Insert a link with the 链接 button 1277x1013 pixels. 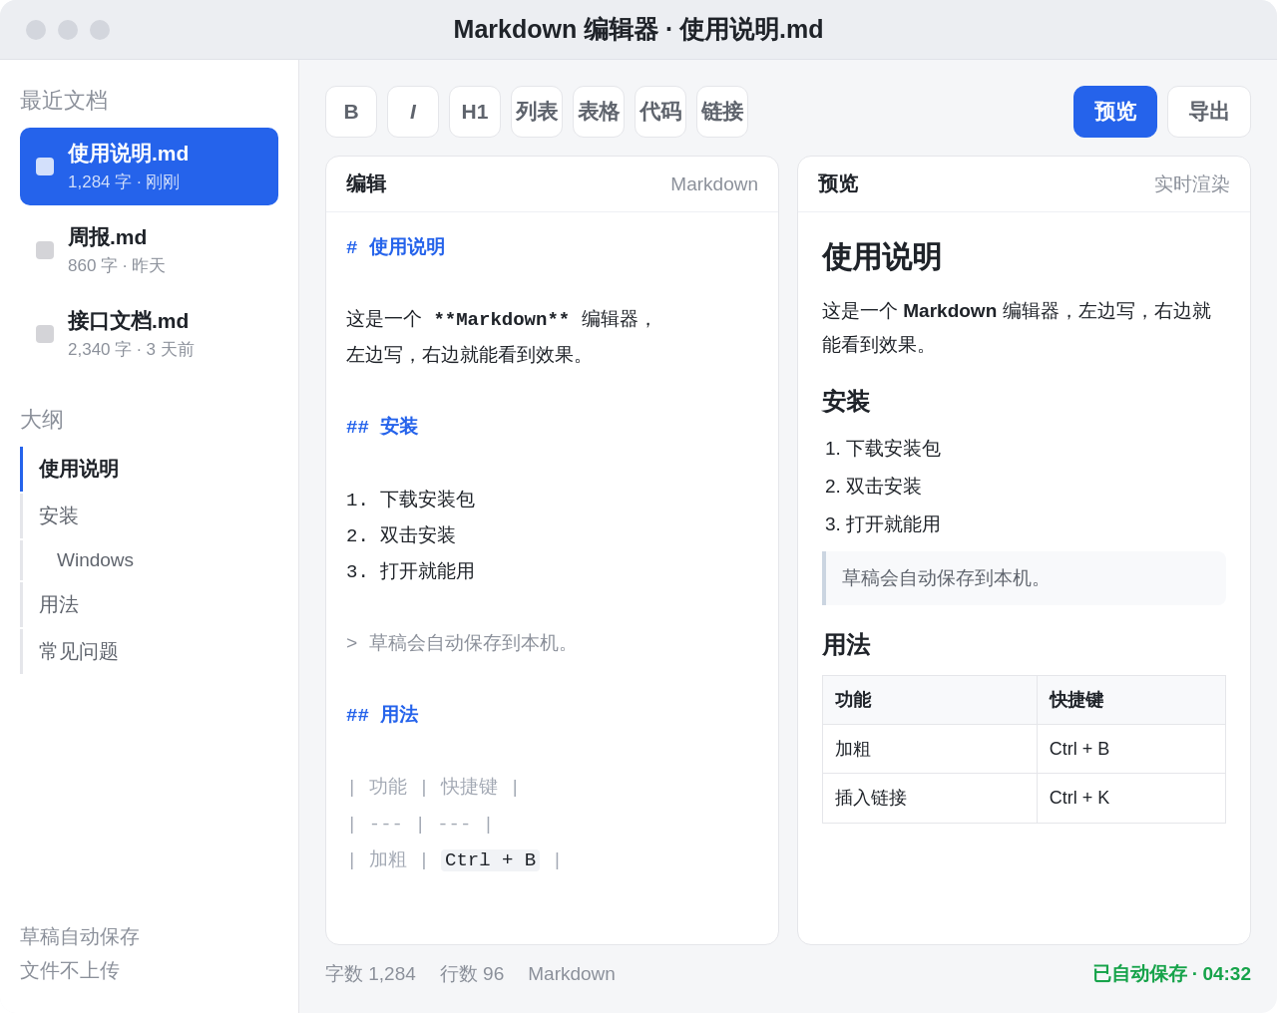click(x=722, y=112)
